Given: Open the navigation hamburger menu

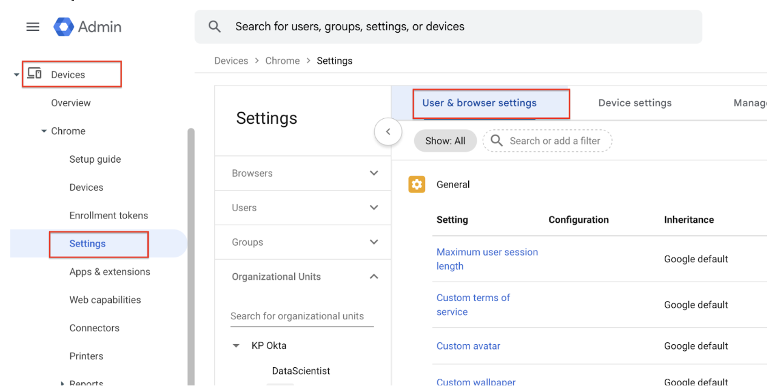Looking at the screenshot, I should [x=33, y=27].
